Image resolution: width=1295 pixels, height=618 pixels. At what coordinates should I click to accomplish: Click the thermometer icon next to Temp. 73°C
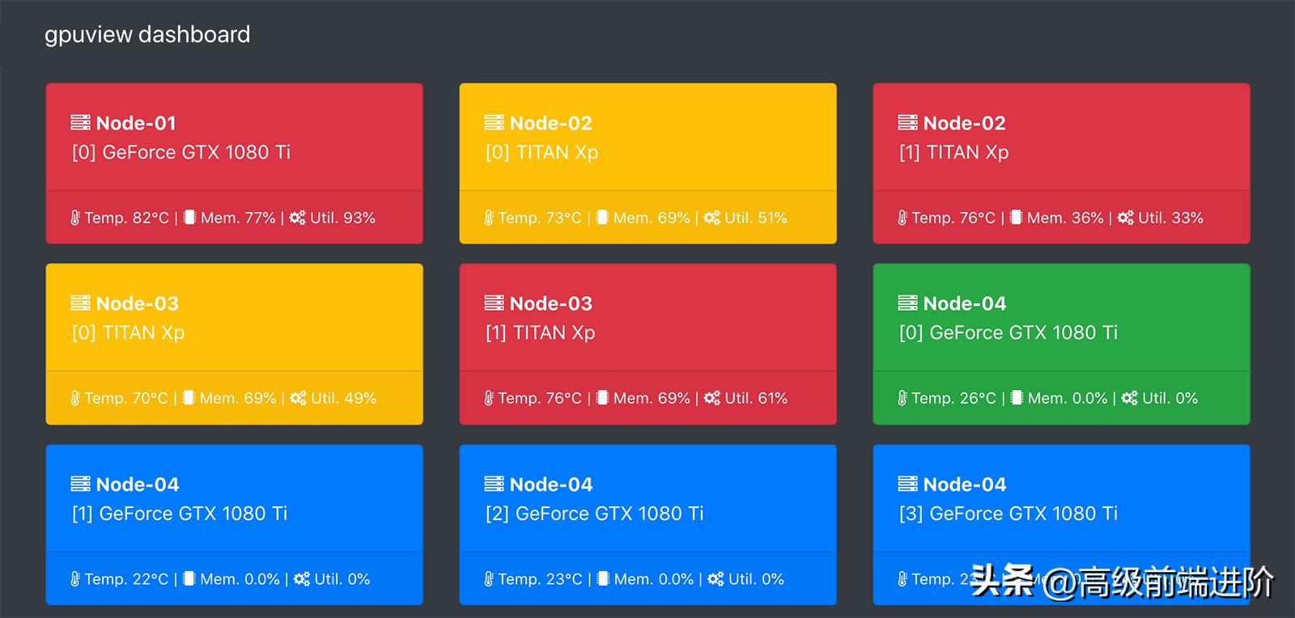[x=489, y=218]
